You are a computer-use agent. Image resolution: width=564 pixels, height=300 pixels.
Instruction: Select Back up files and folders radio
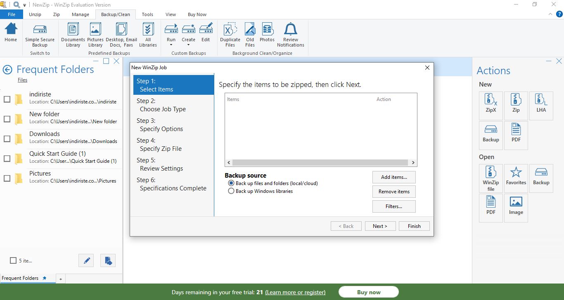pos(231,183)
